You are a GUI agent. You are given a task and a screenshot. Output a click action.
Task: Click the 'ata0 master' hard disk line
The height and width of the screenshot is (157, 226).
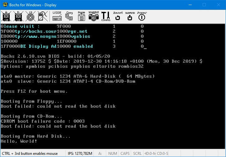[x=78, y=76]
